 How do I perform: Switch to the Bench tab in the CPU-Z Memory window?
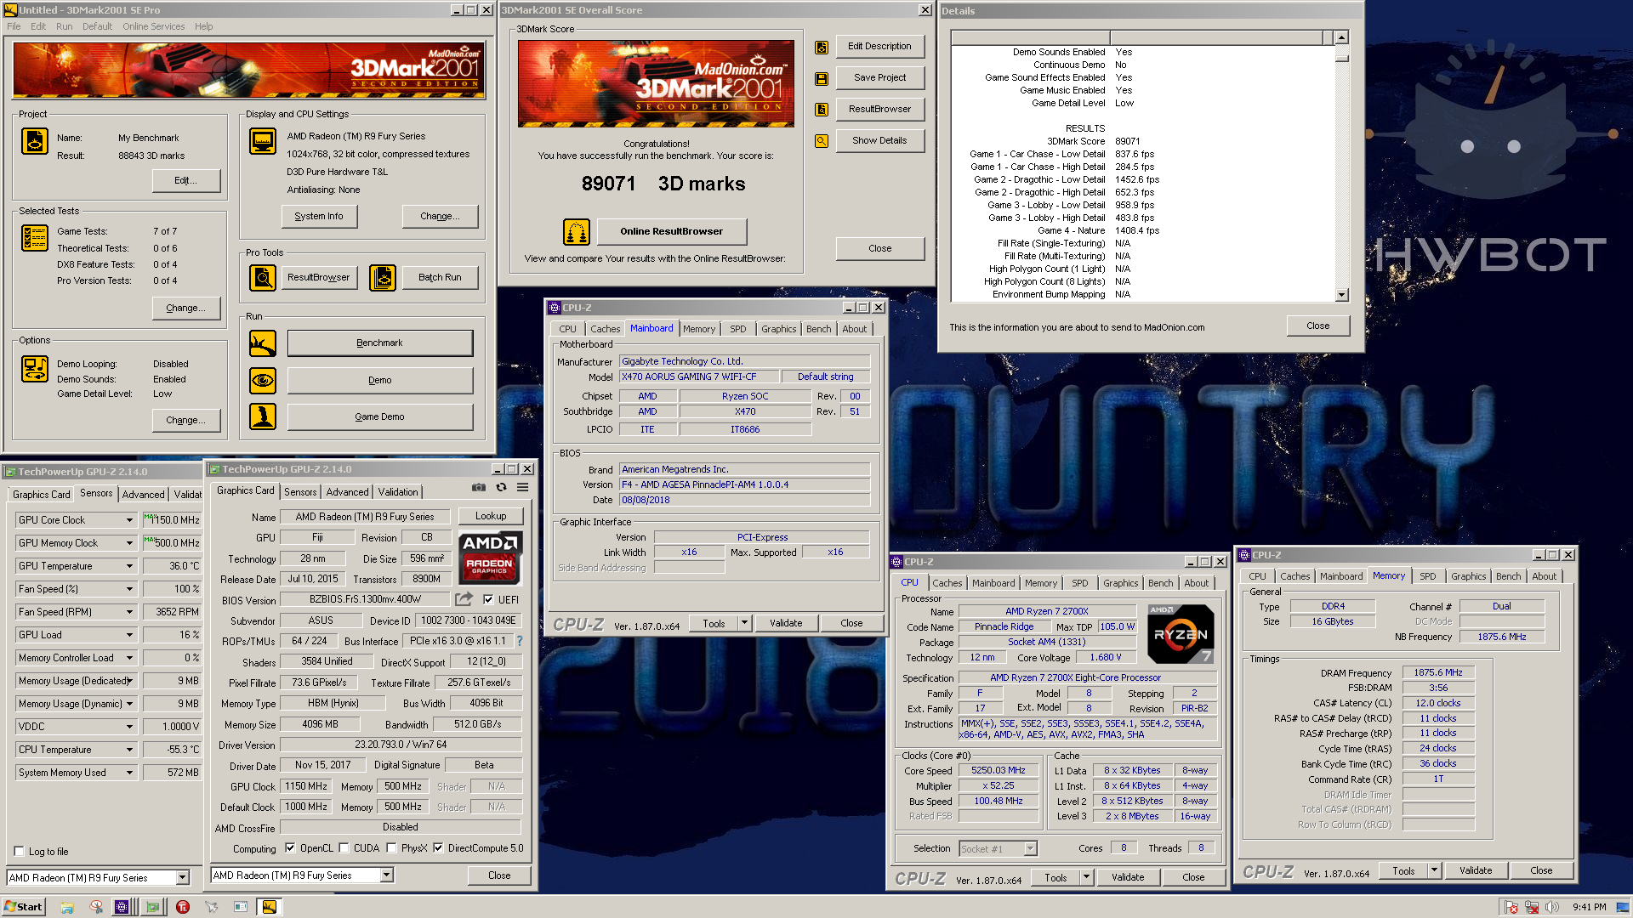[1508, 576]
